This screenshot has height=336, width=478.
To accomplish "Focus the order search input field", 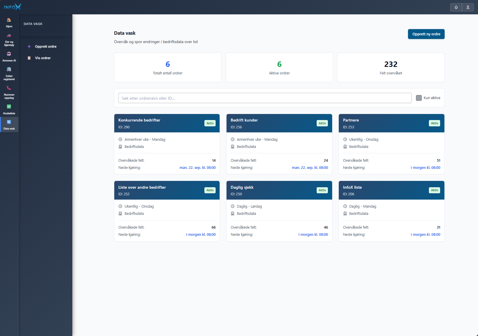I will 265,98.
